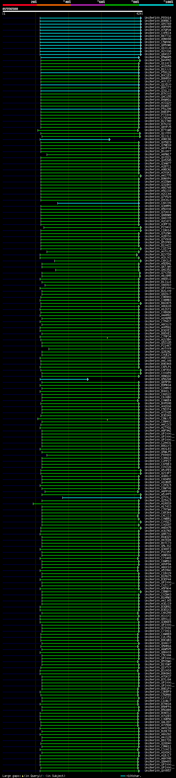Select hit UniRef100_A7QPU4
The image size is (176, 778).
(x=158, y=30)
